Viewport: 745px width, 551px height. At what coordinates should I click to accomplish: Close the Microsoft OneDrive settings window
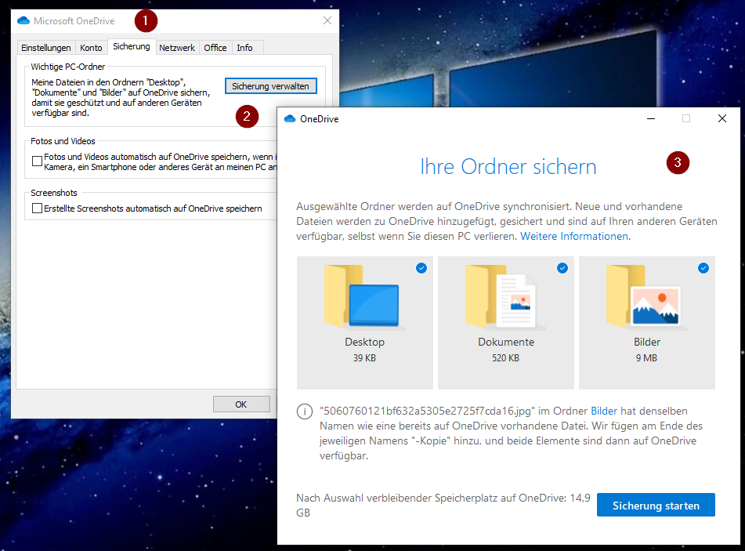tap(327, 20)
